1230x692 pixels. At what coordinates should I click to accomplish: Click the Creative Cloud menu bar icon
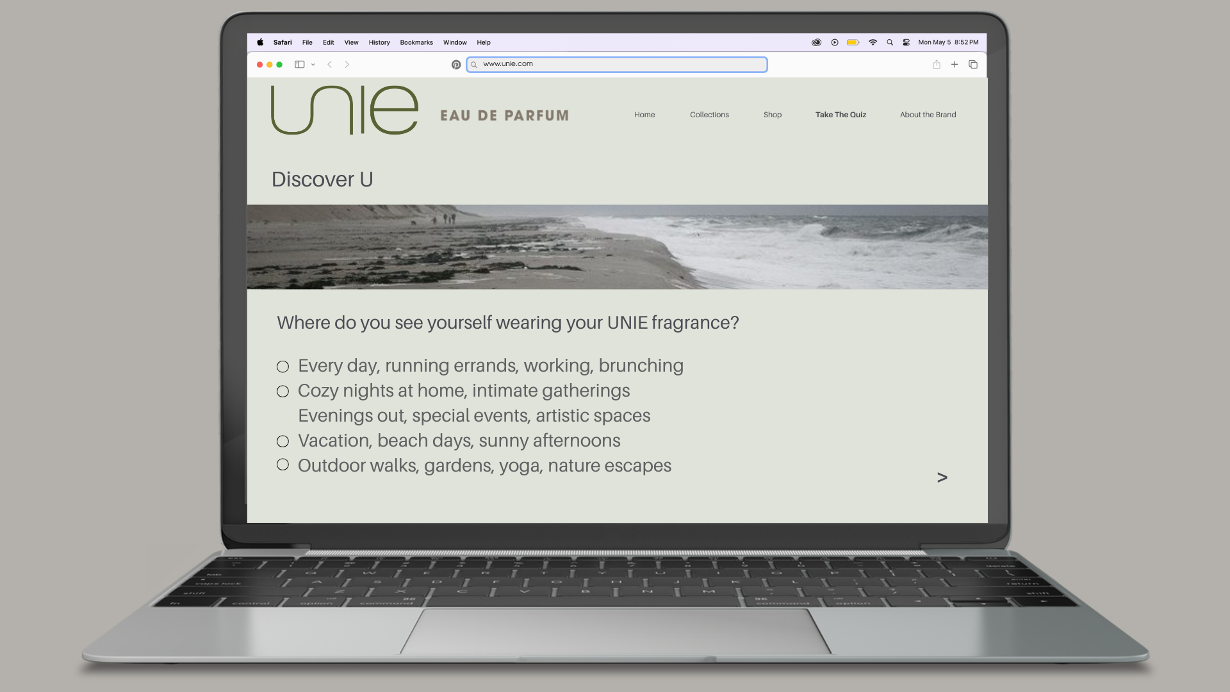click(x=816, y=42)
